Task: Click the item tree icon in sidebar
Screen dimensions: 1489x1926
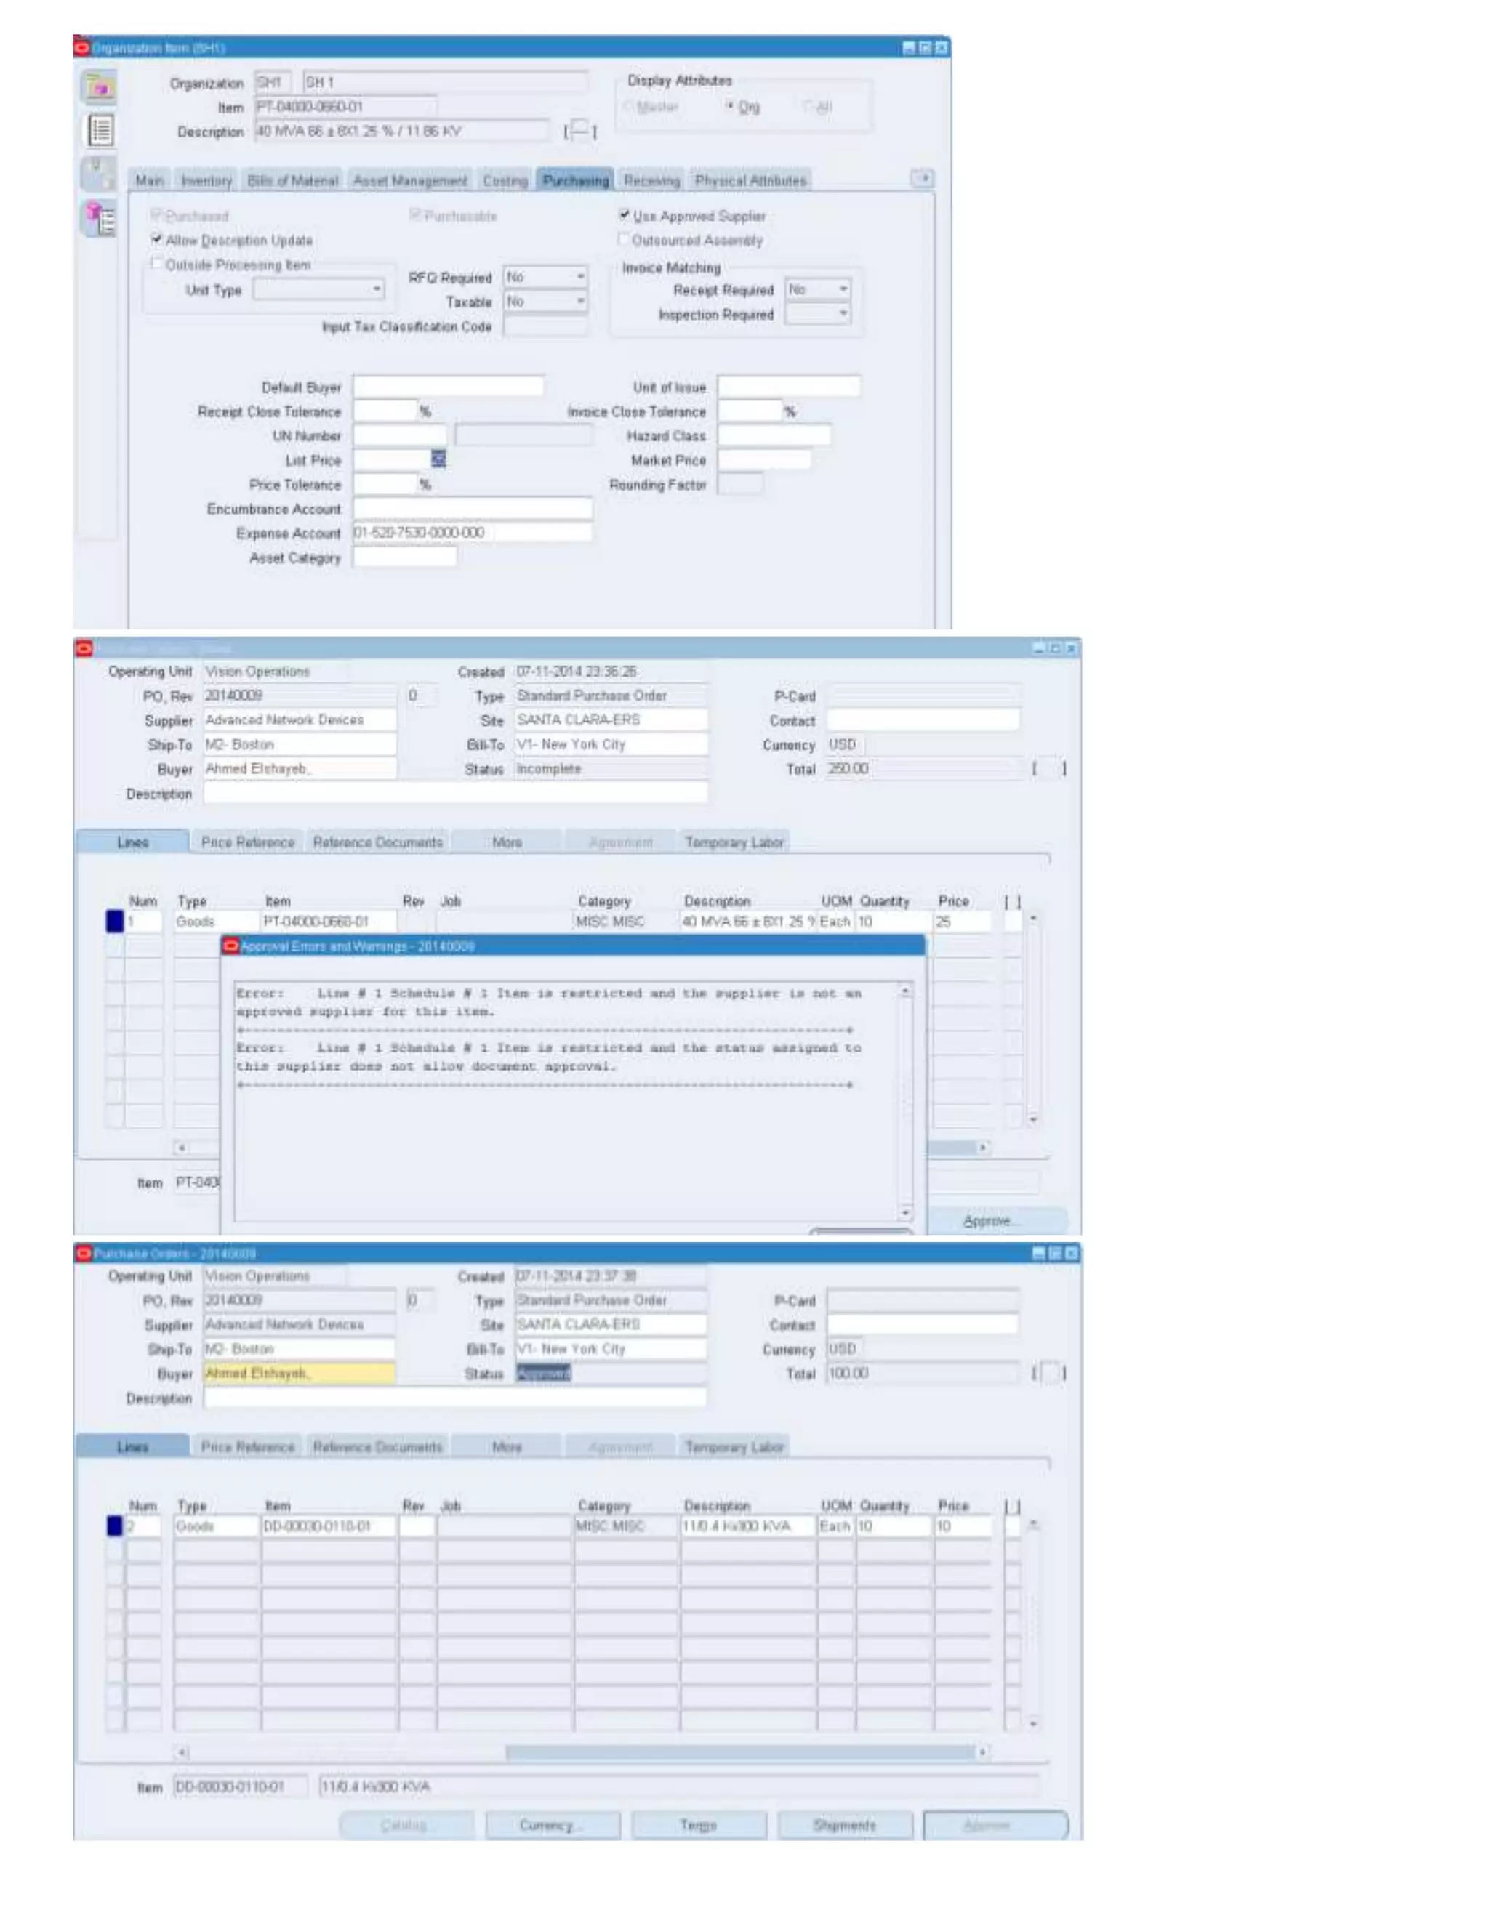Action: coord(100,218)
